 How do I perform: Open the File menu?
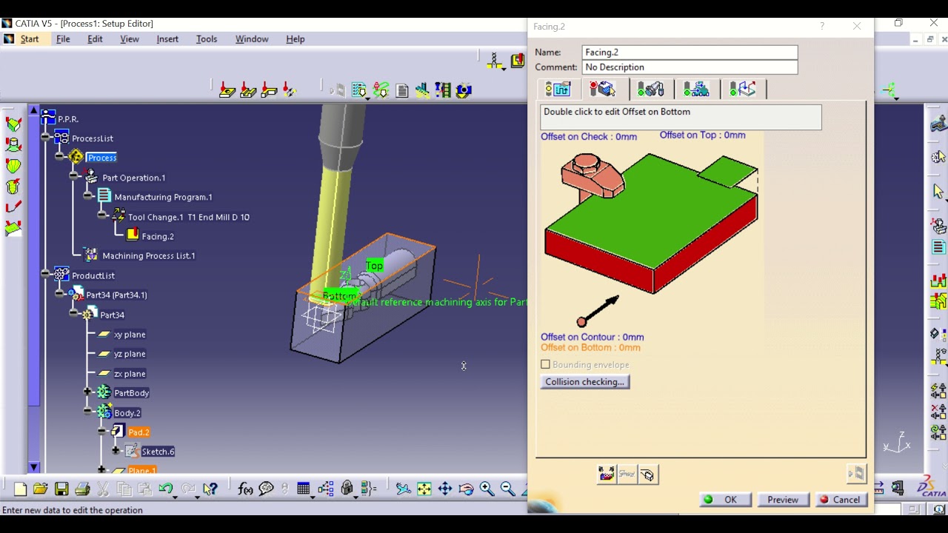click(x=63, y=39)
